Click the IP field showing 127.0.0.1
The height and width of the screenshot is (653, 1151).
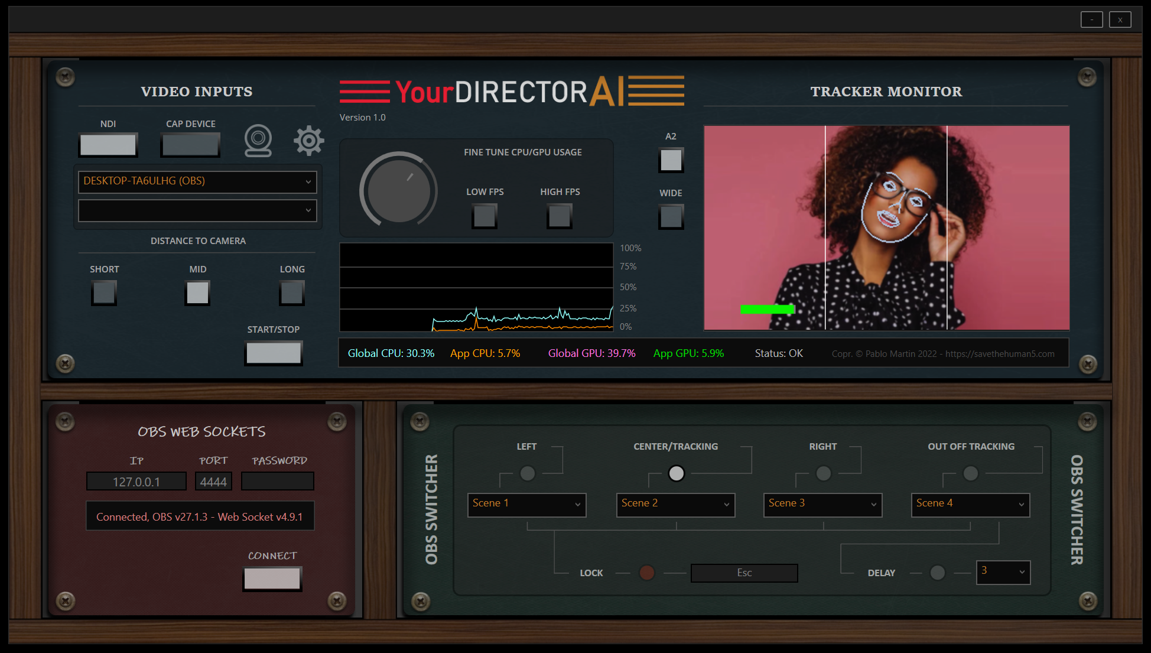coord(136,482)
